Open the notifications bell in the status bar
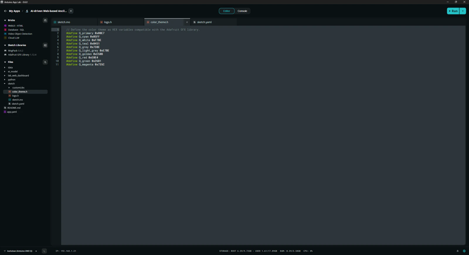The width and height of the screenshot is (469, 255). pos(458,251)
